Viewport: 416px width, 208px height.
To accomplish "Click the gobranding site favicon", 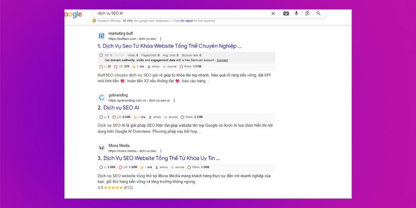I will pyautogui.click(x=102, y=98).
